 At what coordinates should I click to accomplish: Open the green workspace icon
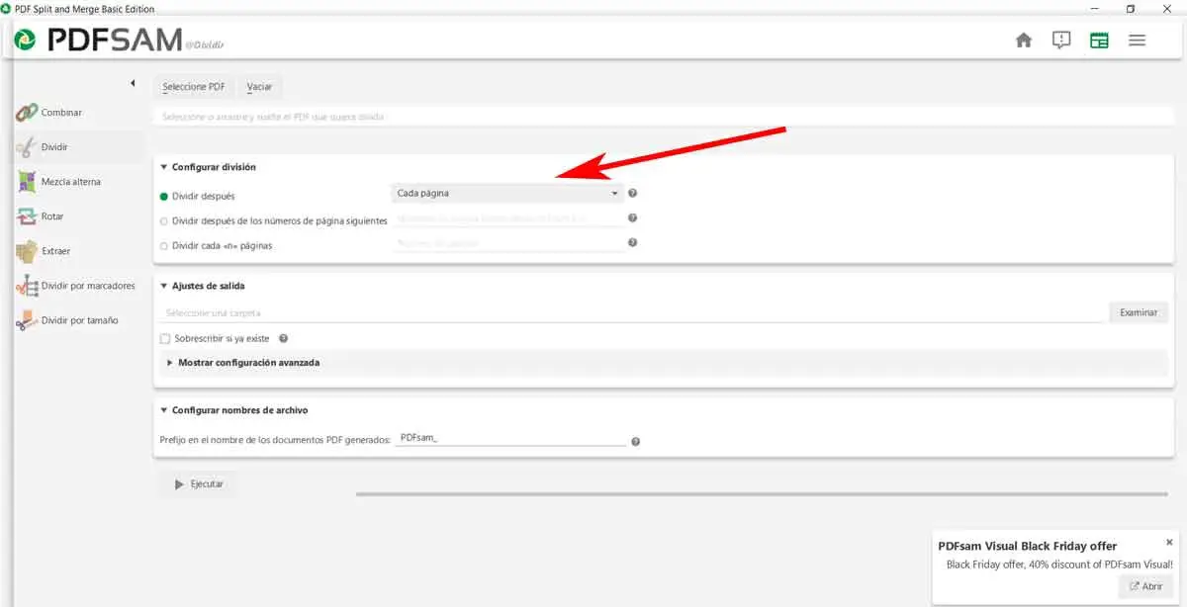click(x=1099, y=41)
